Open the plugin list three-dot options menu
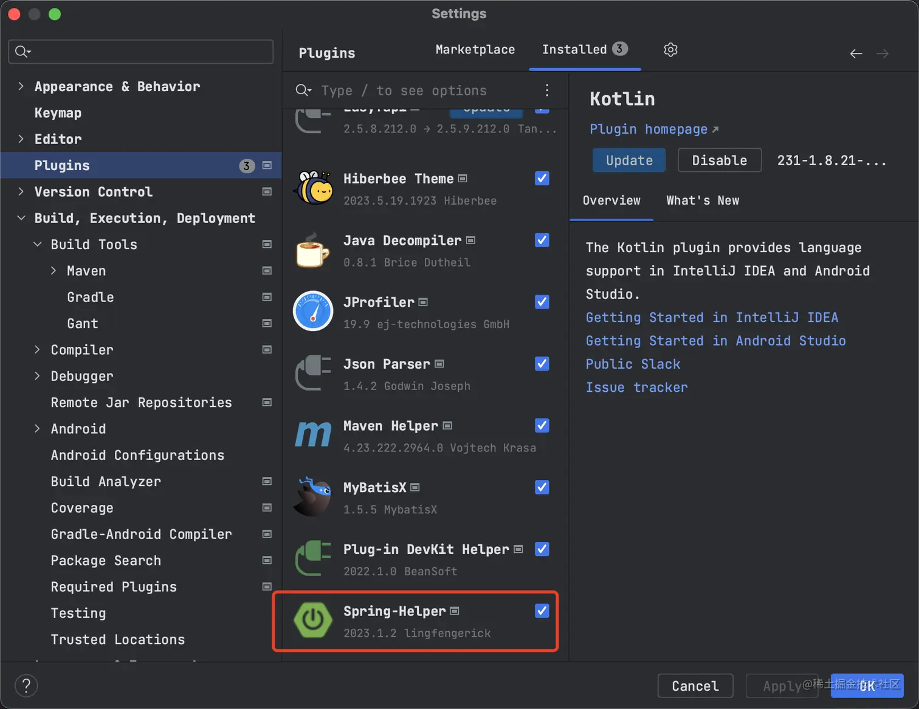Image resolution: width=919 pixels, height=709 pixels. click(x=547, y=91)
